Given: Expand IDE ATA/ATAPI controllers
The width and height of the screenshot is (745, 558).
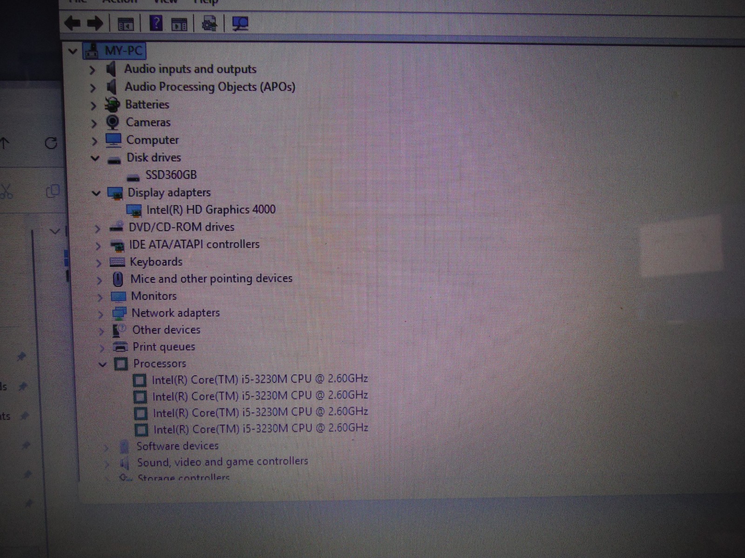Looking at the screenshot, I should pos(98,246).
